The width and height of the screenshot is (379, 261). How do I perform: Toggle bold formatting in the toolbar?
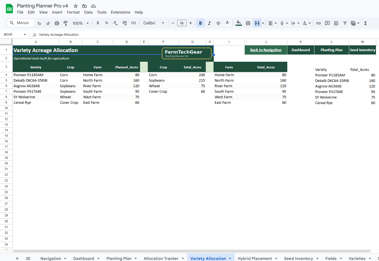pos(201,23)
